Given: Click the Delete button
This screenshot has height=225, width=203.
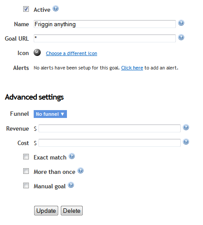Looking at the screenshot, I should (72, 211).
